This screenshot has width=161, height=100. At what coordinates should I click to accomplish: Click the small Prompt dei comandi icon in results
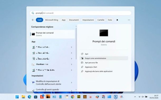point(33,34)
